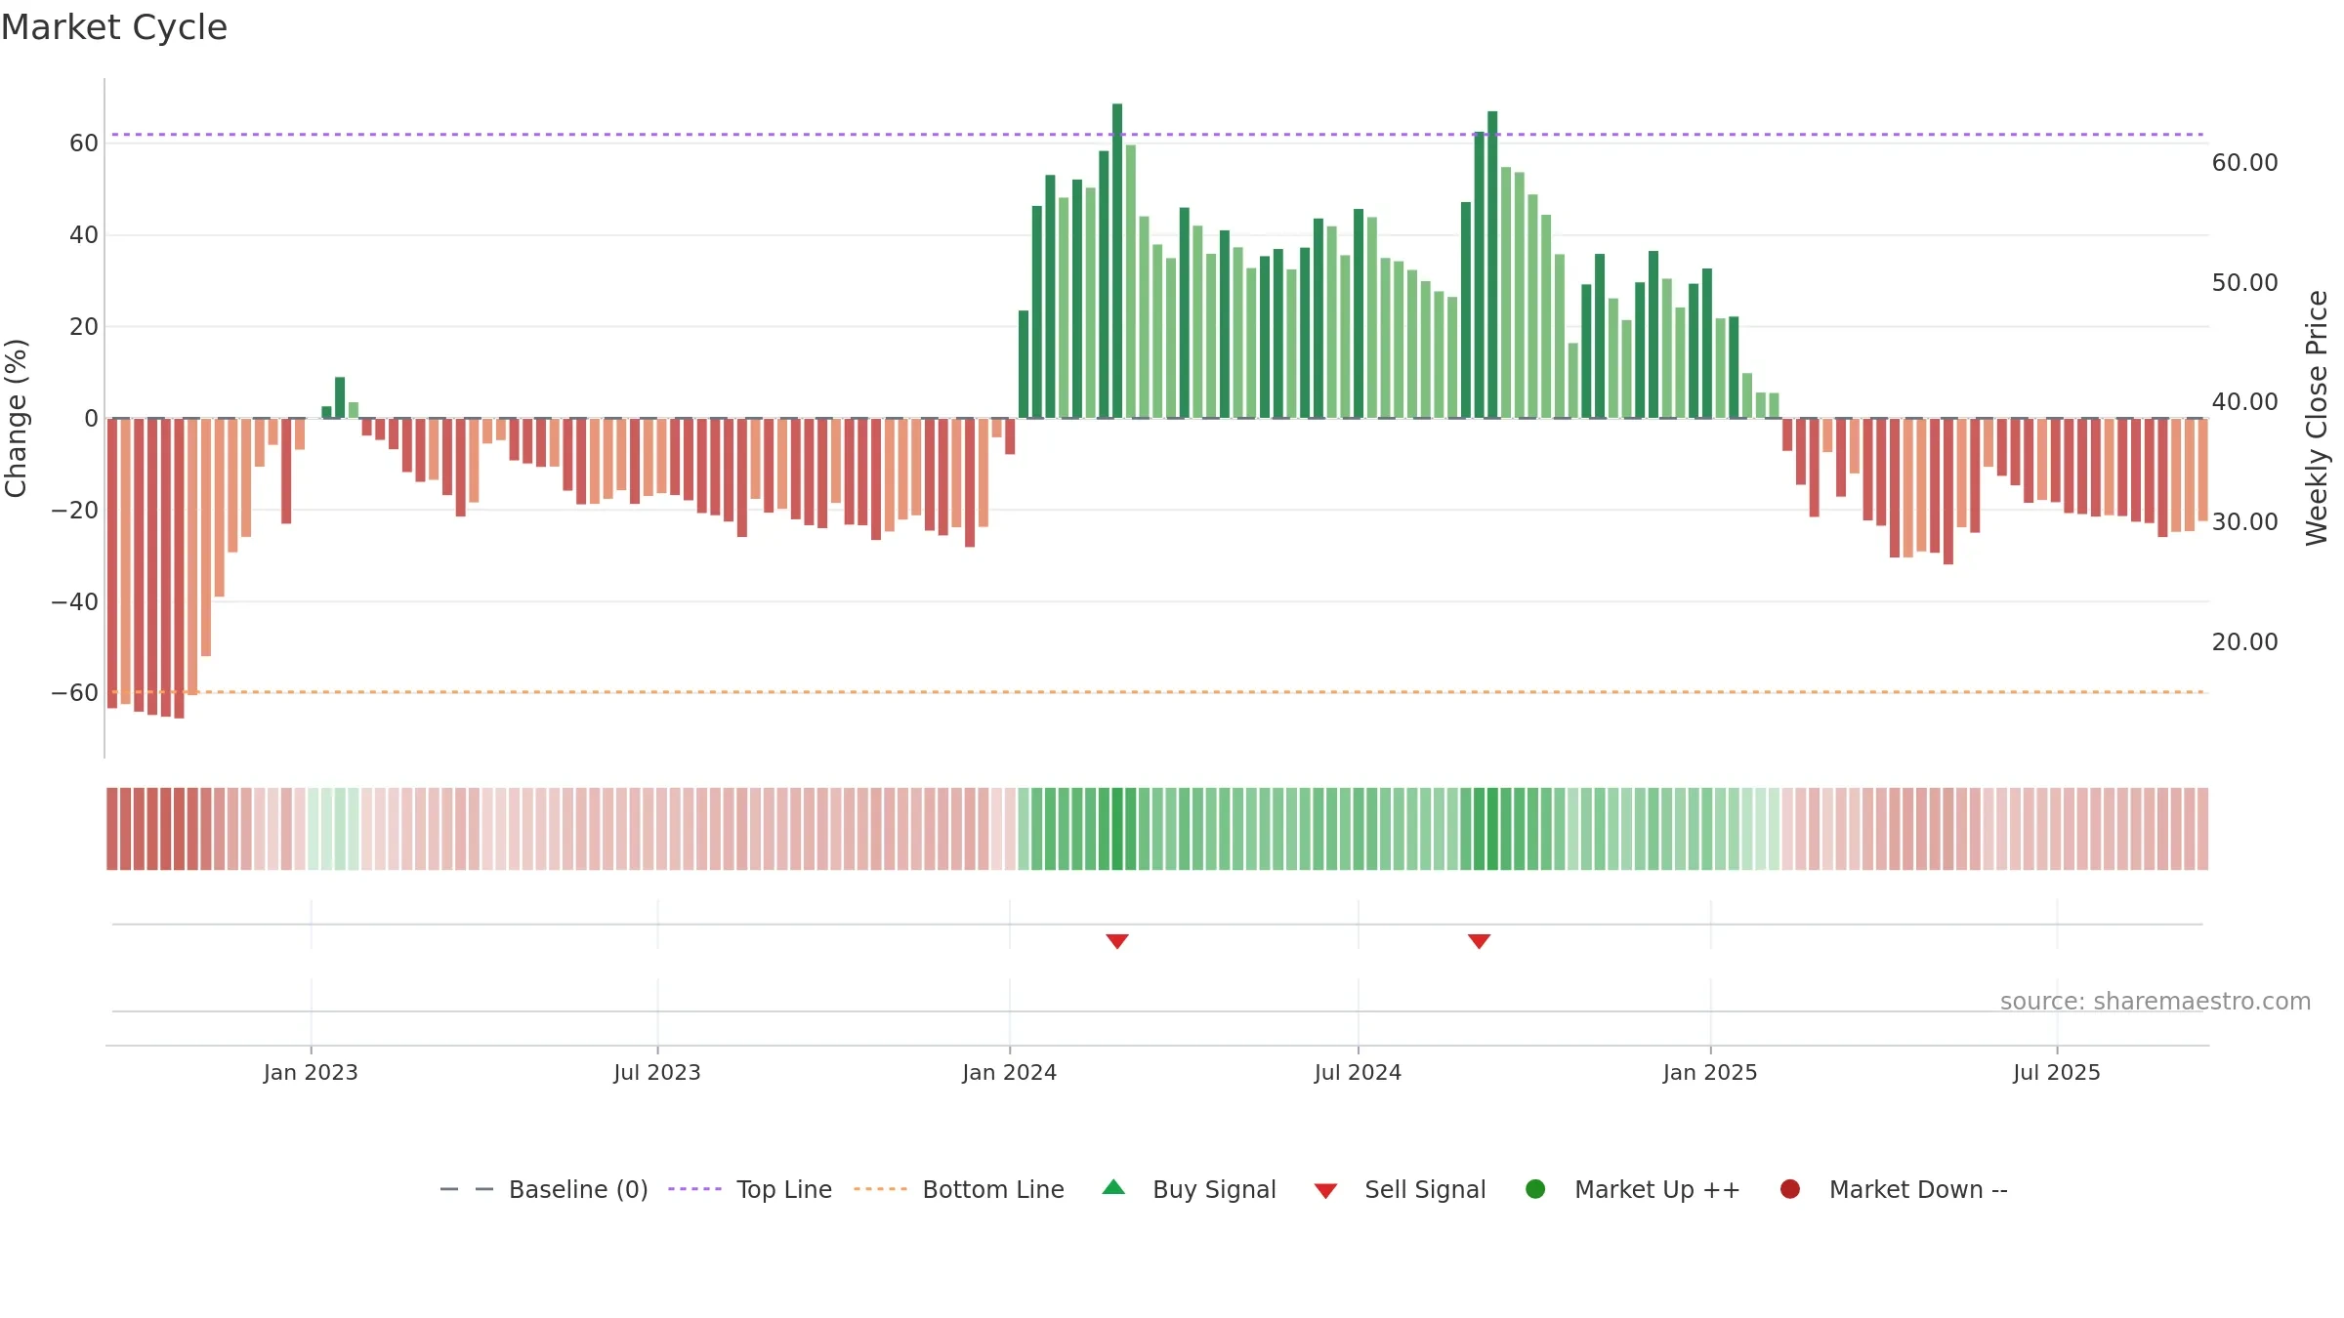Click the small green bars near Jan 2023
2344x1318 pixels.
point(340,397)
